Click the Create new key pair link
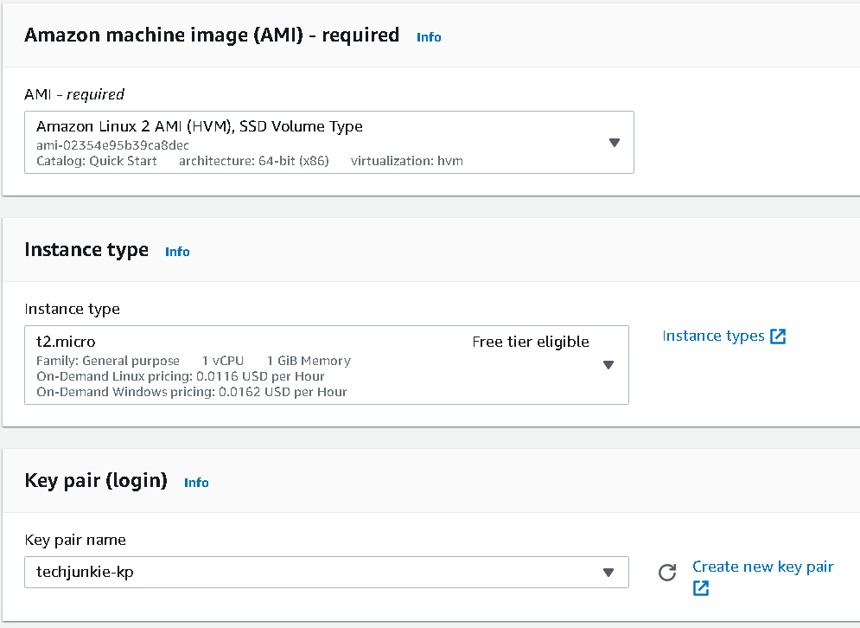This screenshot has height=628, width=860. click(762, 567)
